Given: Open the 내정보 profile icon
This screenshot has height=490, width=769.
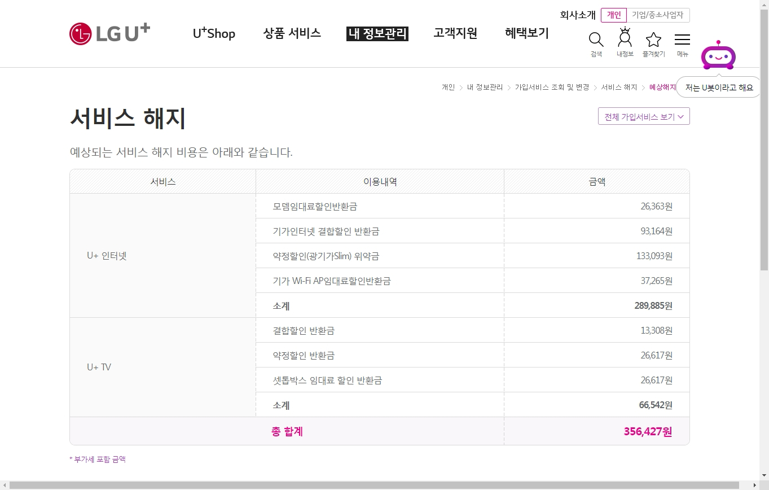Looking at the screenshot, I should pos(625,40).
